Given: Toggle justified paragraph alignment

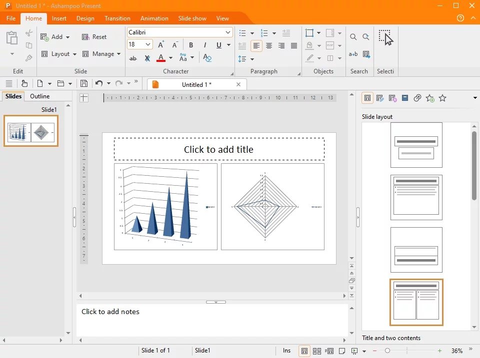Looking at the screenshot, I should (294, 46).
